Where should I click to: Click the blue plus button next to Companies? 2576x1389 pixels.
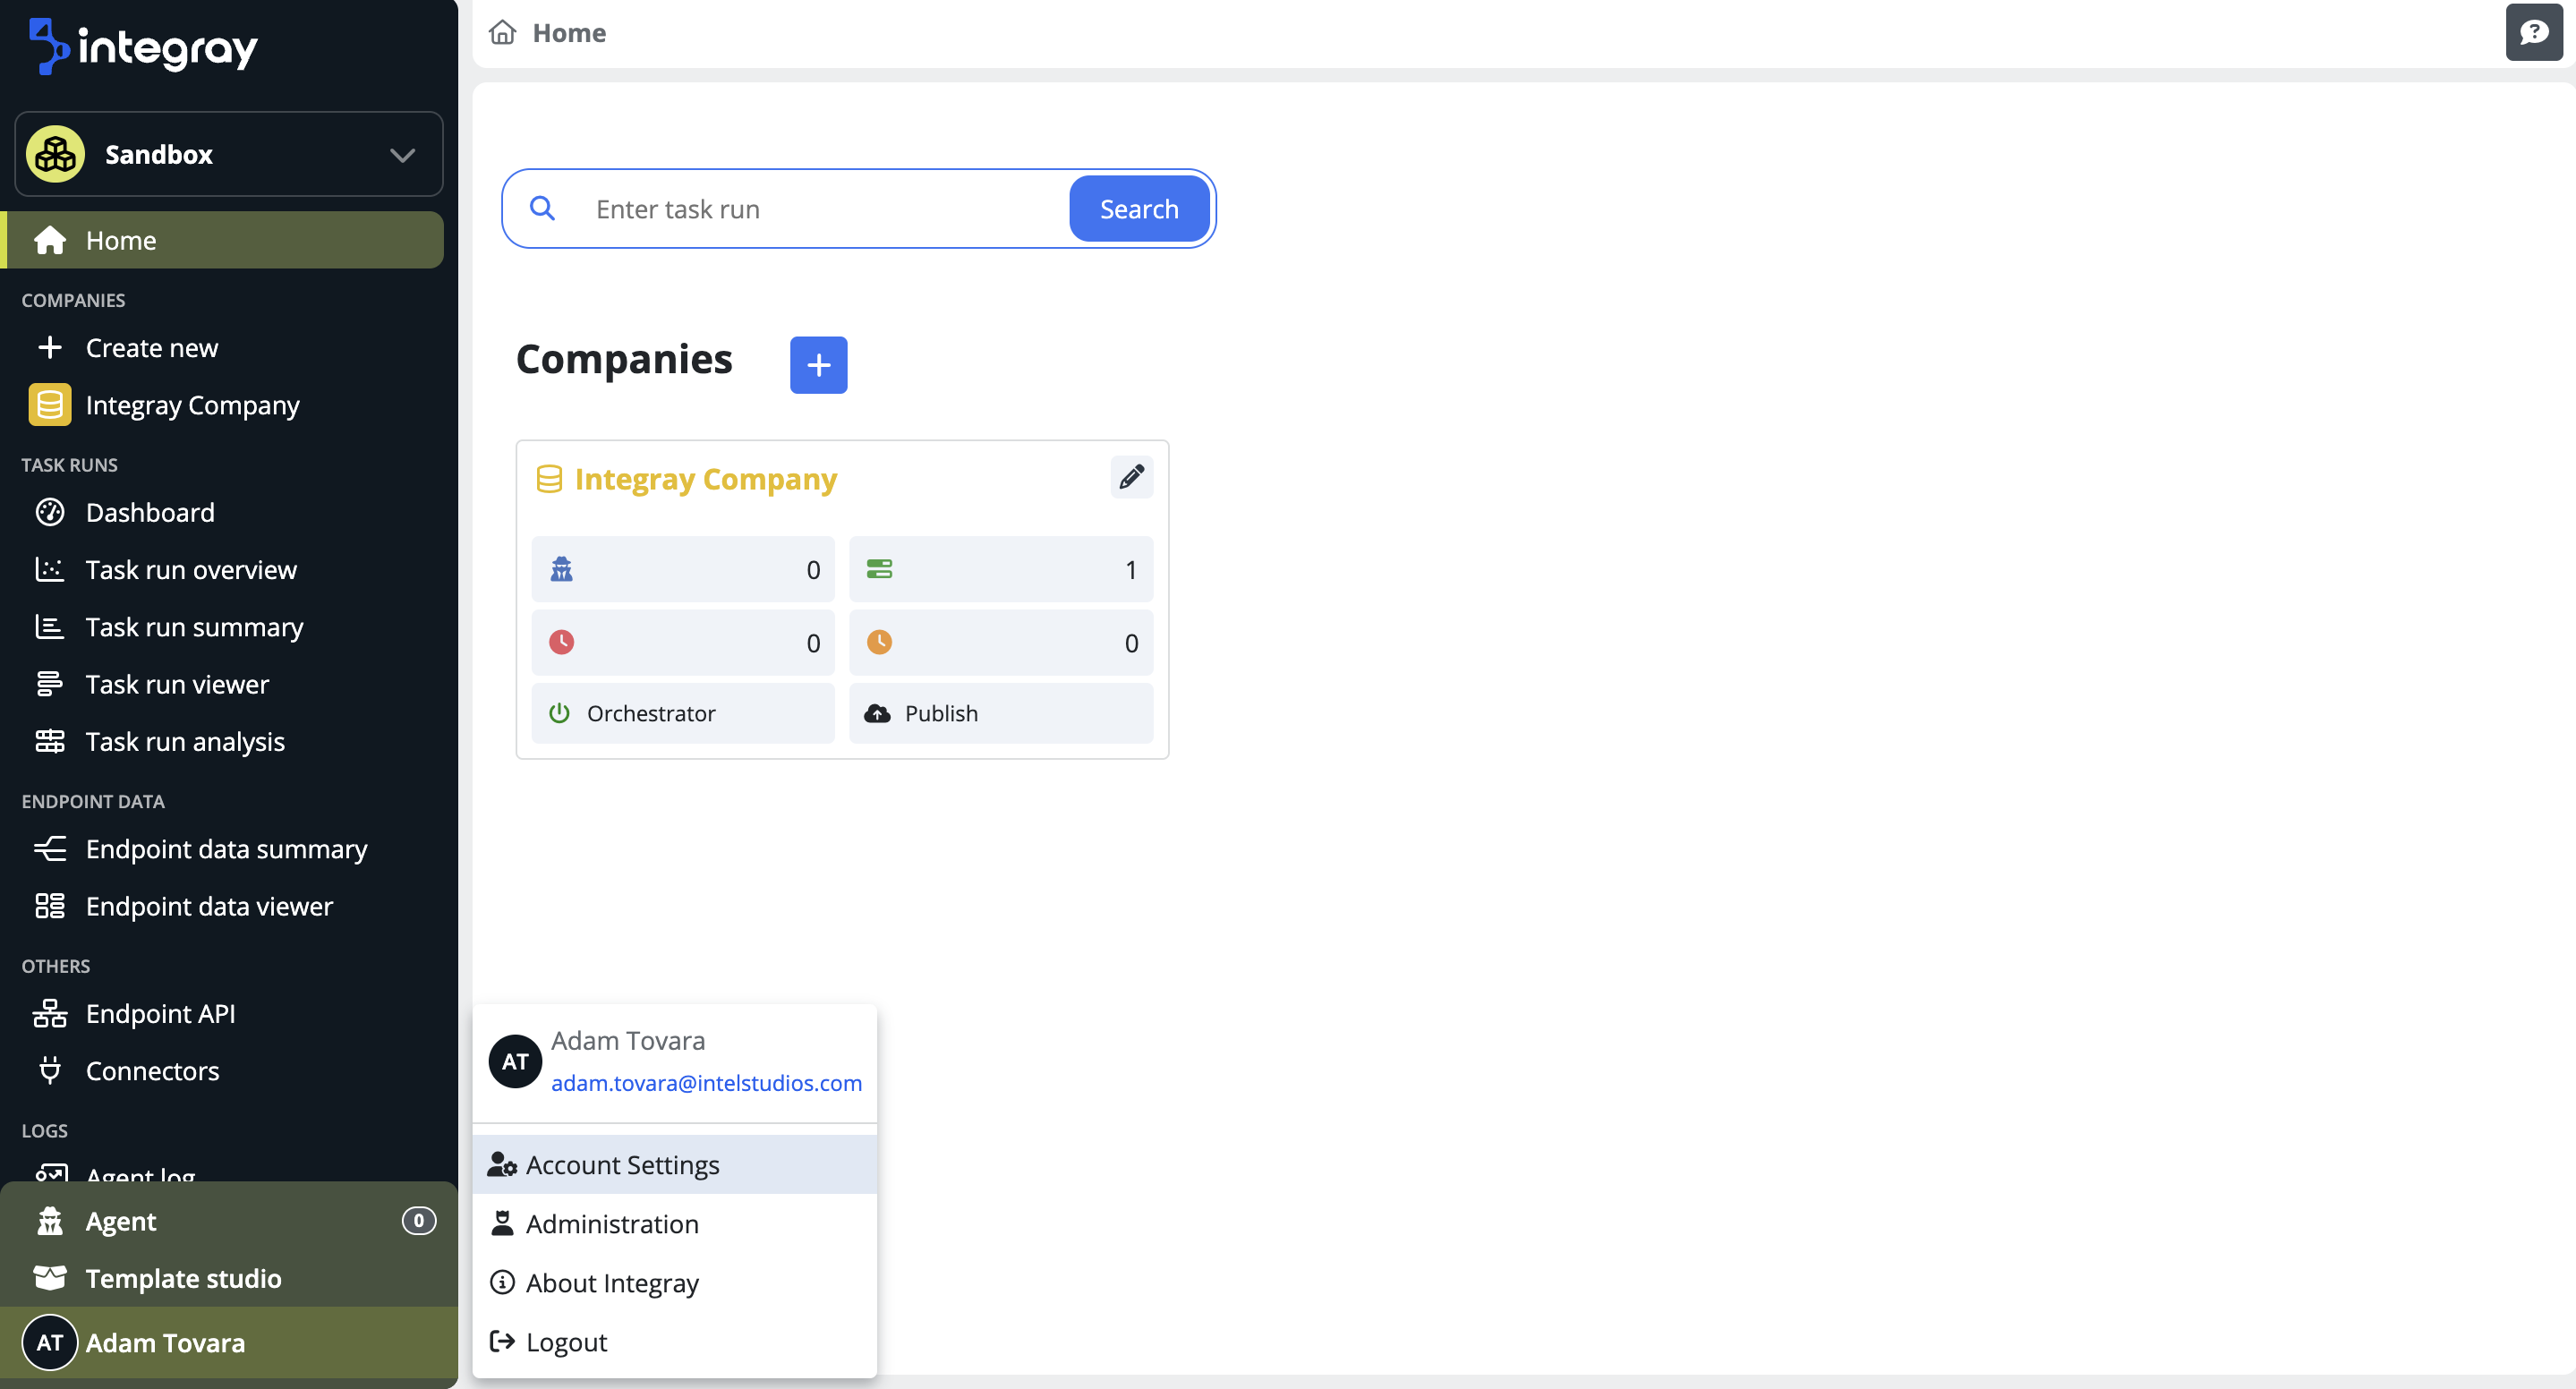818,365
